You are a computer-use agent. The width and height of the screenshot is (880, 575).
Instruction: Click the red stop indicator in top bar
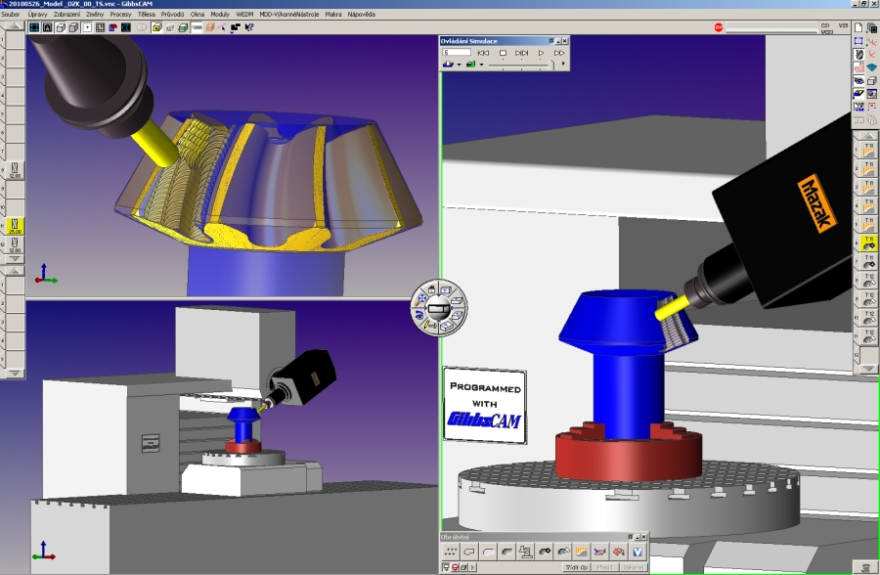[x=718, y=27]
